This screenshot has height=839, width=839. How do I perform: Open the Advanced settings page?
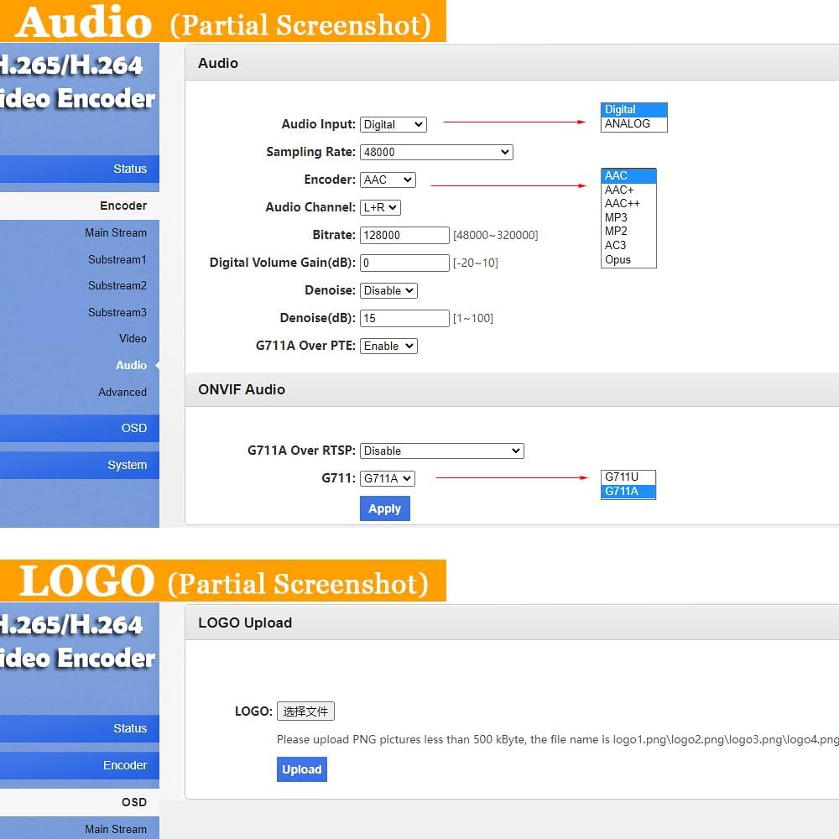(122, 392)
